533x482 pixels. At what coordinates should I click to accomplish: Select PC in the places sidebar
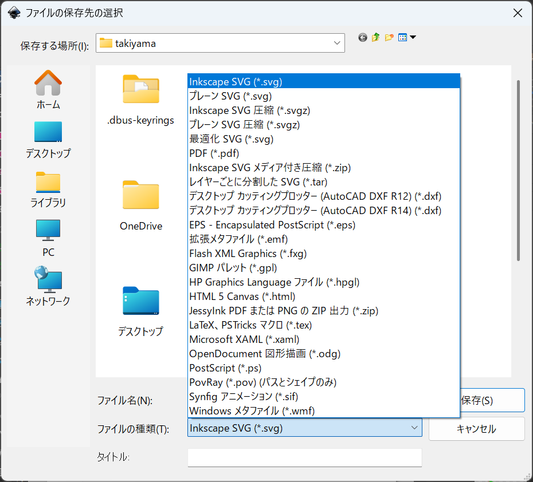(48, 238)
